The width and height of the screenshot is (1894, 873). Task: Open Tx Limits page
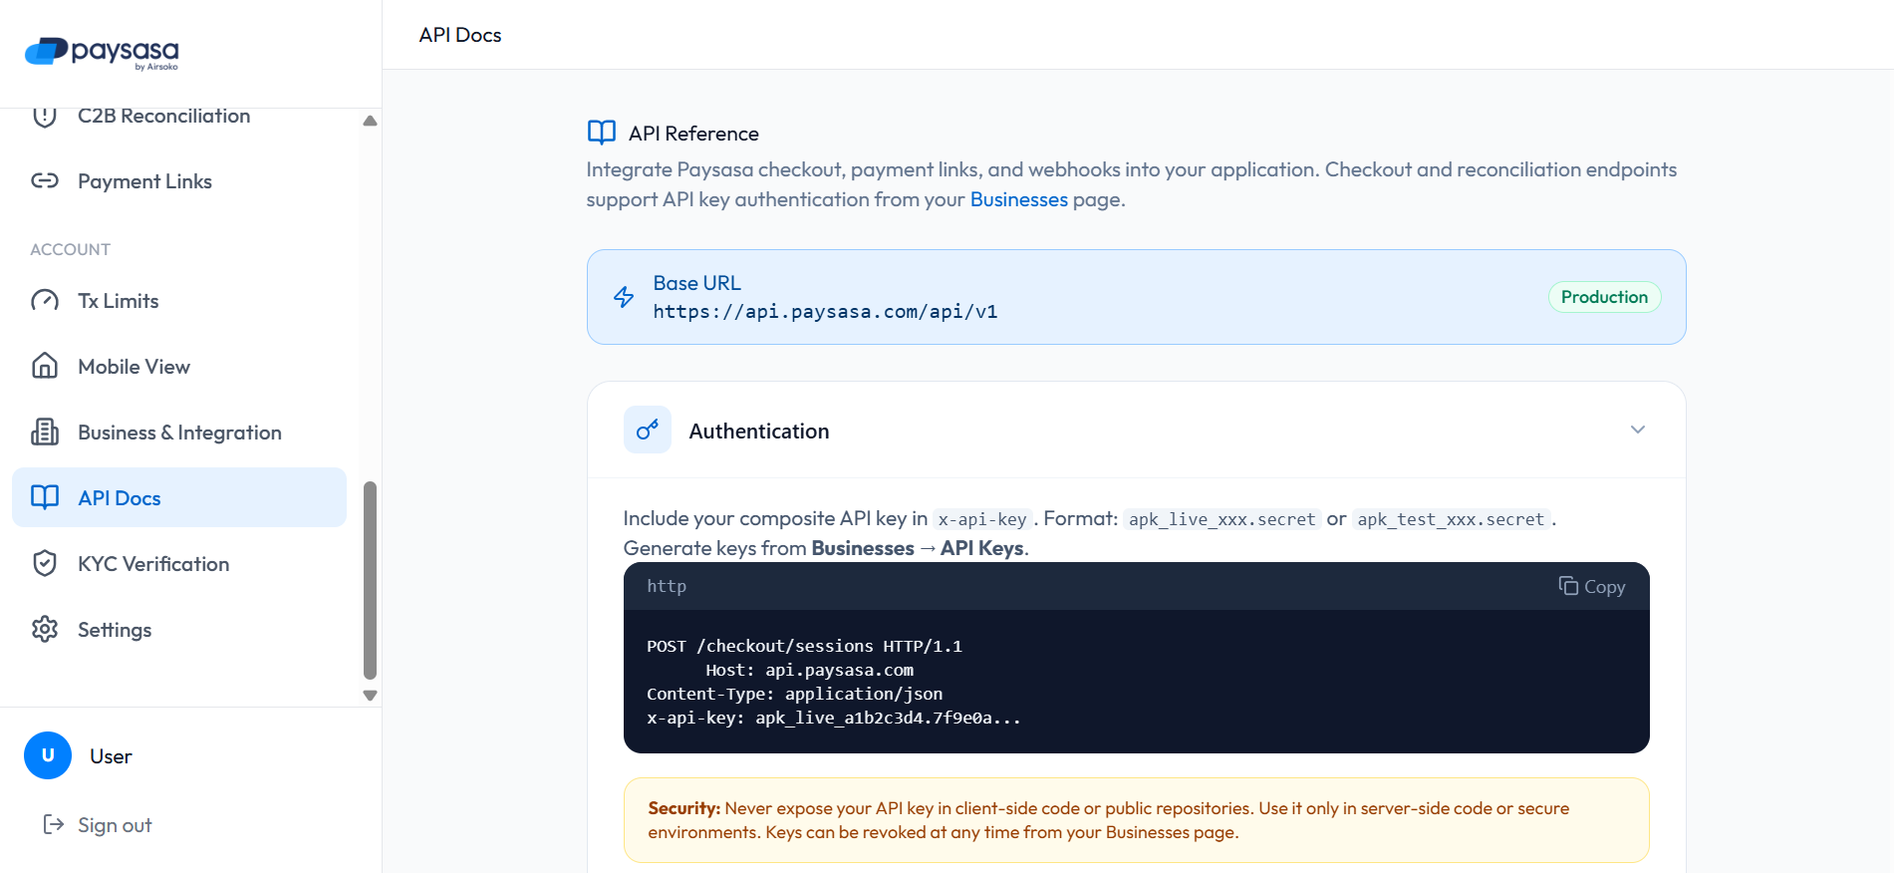(x=179, y=301)
